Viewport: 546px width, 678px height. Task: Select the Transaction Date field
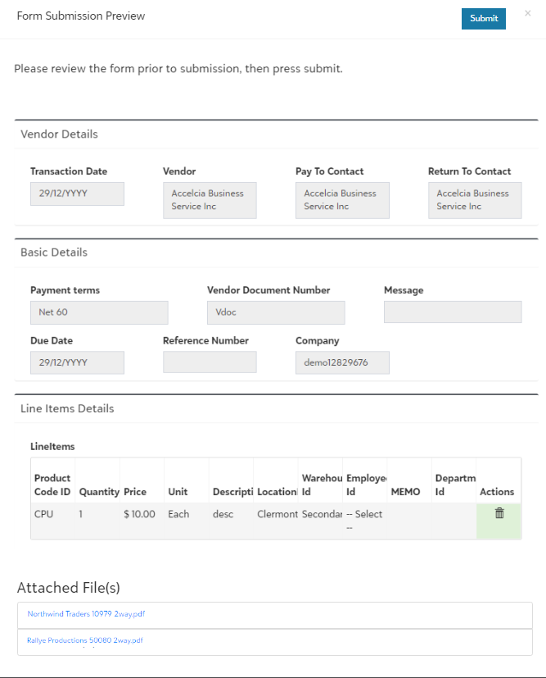77,193
